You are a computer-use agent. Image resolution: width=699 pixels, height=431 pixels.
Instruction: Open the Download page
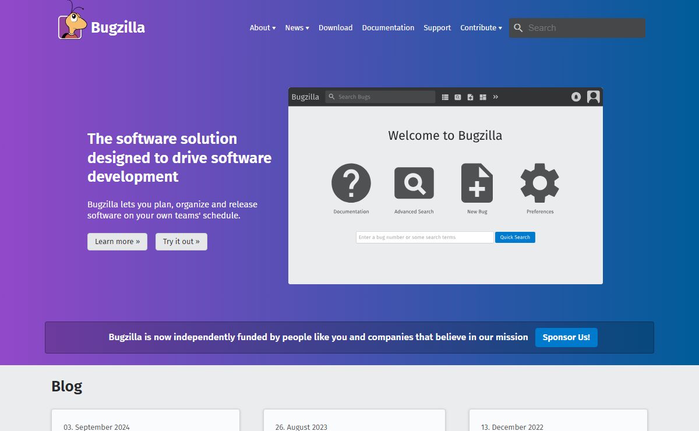point(336,28)
